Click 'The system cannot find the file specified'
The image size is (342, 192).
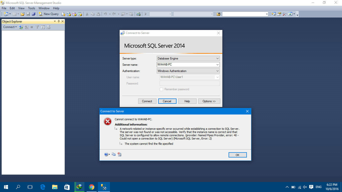pos(149,144)
